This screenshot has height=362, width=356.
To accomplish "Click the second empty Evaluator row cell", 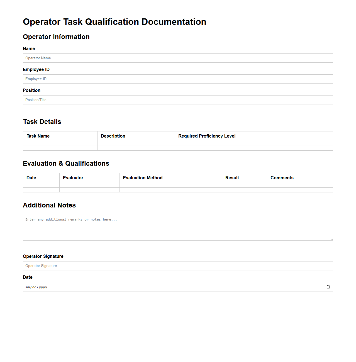I will click(x=89, y=190).
